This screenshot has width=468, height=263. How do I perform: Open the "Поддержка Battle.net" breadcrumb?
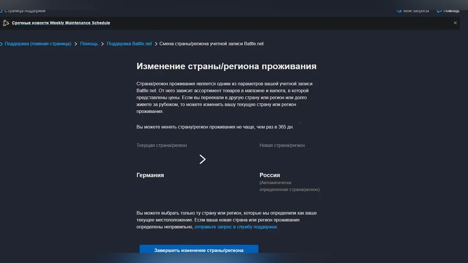[129, 44]
